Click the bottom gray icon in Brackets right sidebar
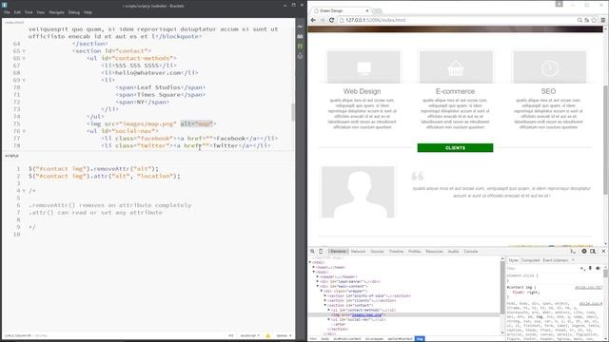The image size is (609, 342). 300,56
